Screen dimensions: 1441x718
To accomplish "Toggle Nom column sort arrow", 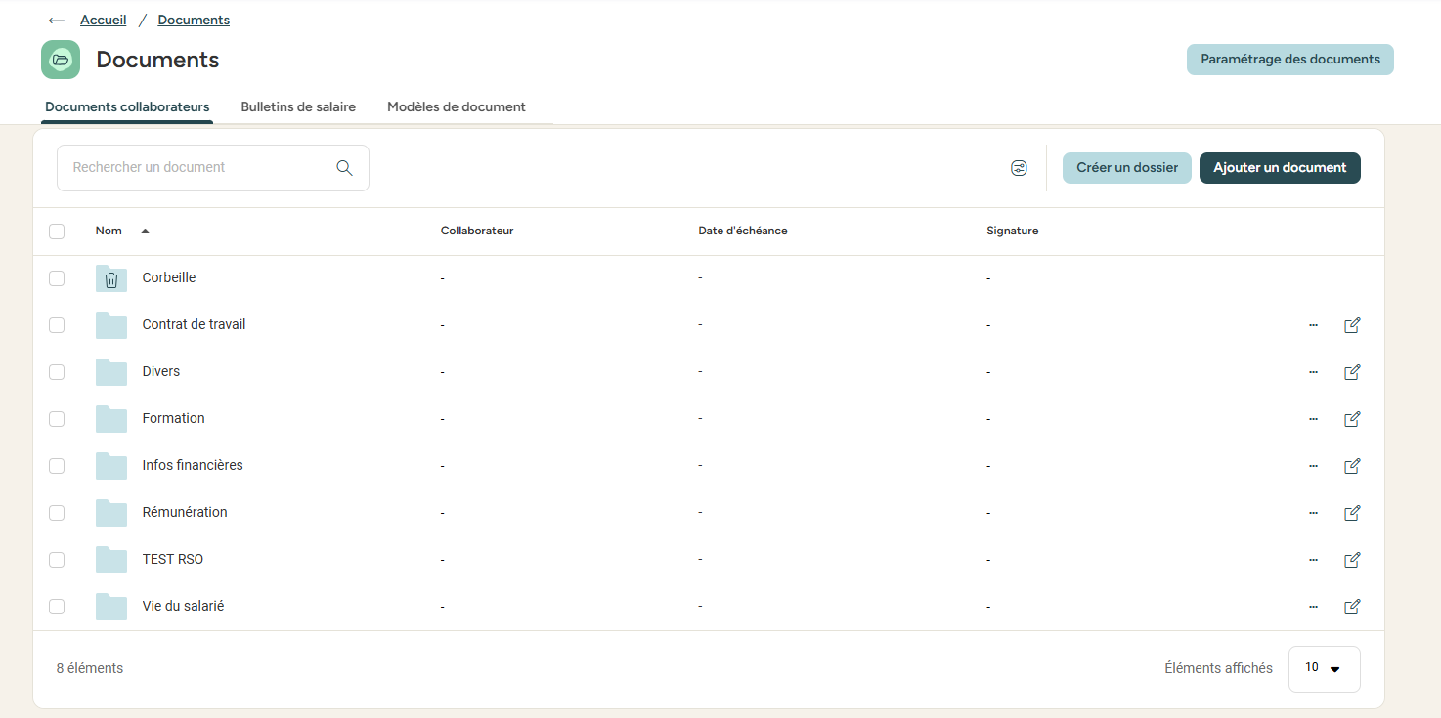I will tap(145, 232).
